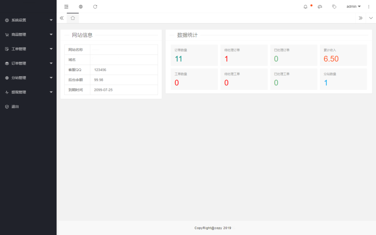Click the refresh page icon

click(x=95, y=7)
